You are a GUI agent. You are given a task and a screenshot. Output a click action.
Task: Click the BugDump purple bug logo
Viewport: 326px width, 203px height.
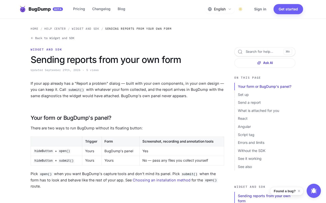coord(23,9)
